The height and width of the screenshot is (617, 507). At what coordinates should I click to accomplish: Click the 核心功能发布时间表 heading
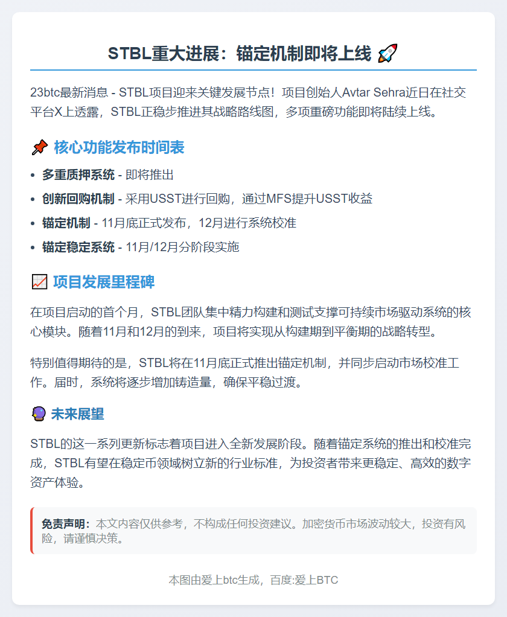(119, 147)
